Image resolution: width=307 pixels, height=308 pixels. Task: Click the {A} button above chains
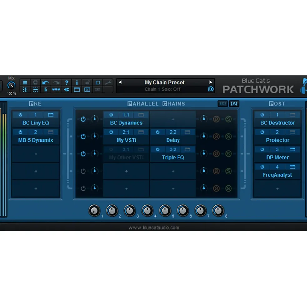(234, 104)
